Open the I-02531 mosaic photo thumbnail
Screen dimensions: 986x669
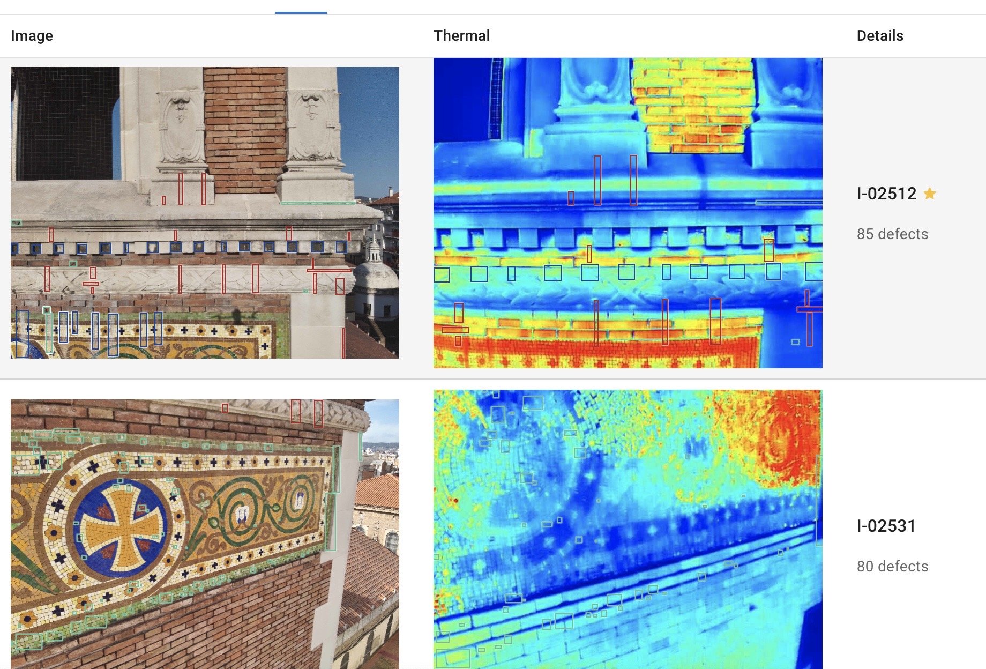pos(205,534)
